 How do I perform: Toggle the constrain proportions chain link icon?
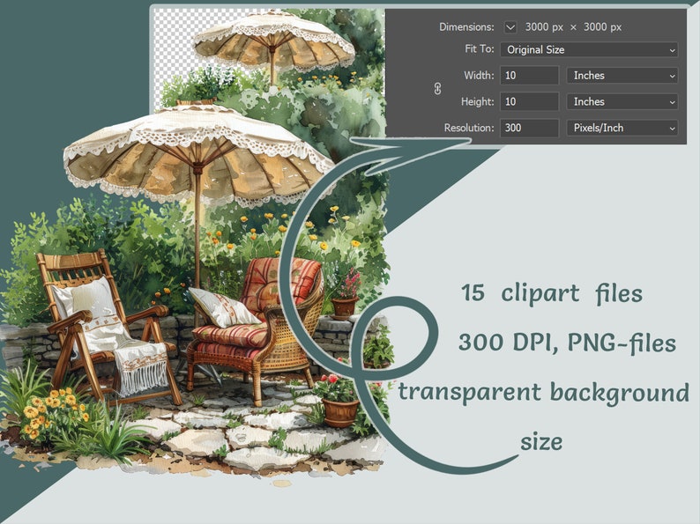[x=437, y=89]
